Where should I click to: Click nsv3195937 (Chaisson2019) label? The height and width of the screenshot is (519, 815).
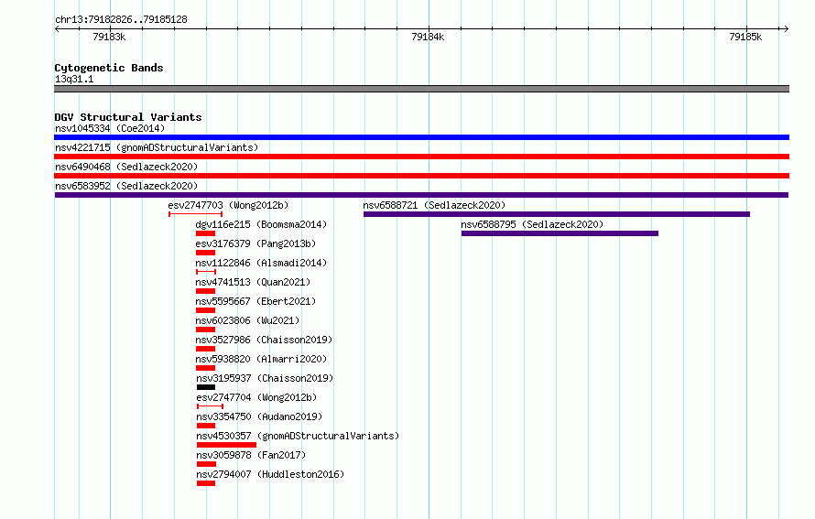pos(265,378)
